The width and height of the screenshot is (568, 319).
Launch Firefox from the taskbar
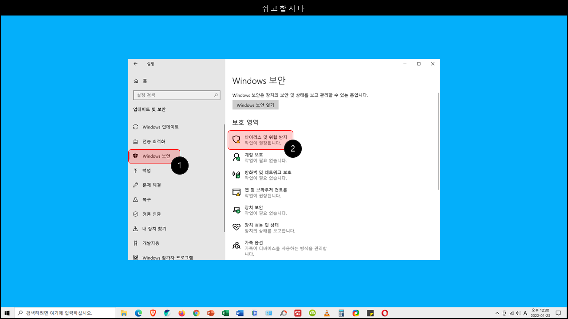click(x=182, y=313)
